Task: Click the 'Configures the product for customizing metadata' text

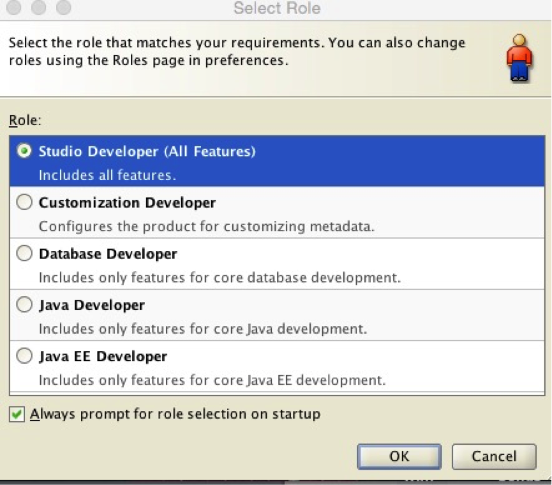Action: pyautogui.click(x=207, y=226)
